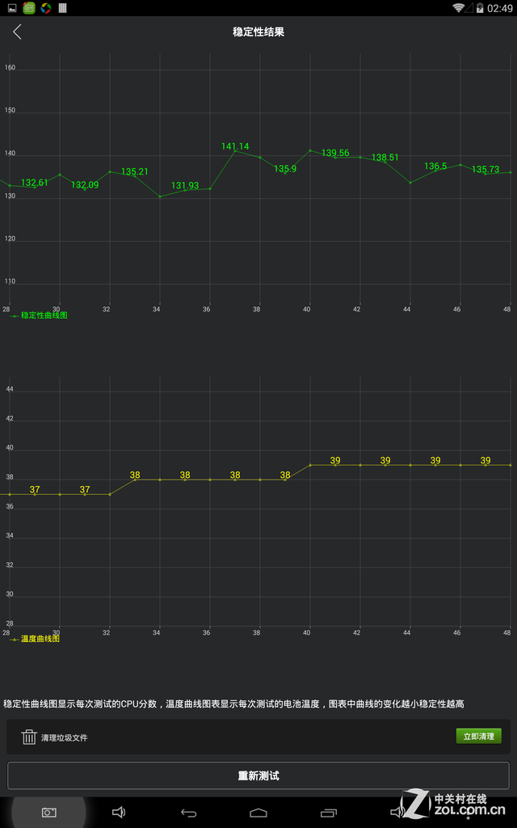Open the recent apps navigation button

328,812
